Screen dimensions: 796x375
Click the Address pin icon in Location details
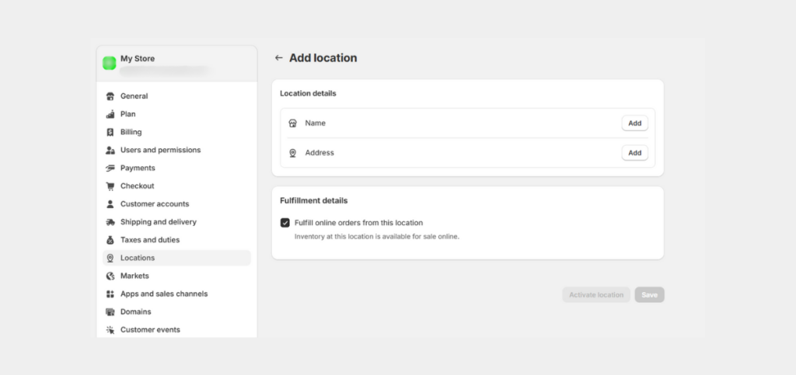coord(292,153)
